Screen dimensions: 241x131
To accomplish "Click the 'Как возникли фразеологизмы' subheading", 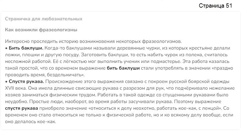I will pos(41,30).
